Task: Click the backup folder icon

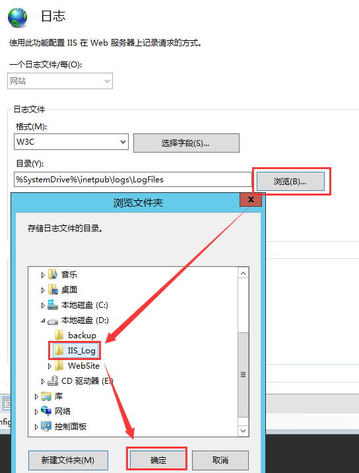Action: (59, 335)
